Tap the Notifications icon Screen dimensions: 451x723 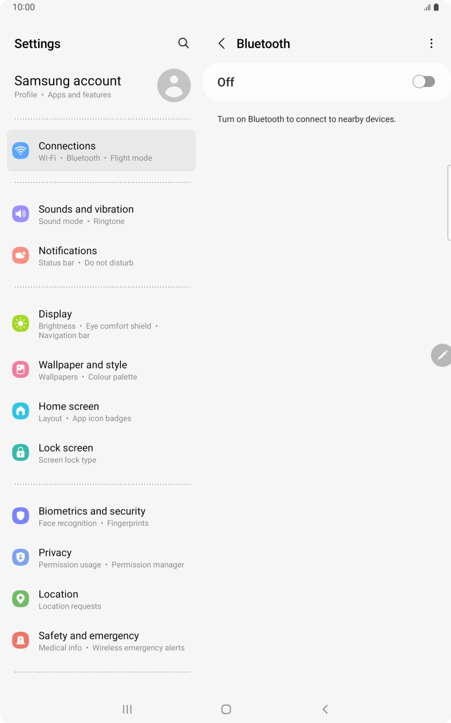coord(20,255)
